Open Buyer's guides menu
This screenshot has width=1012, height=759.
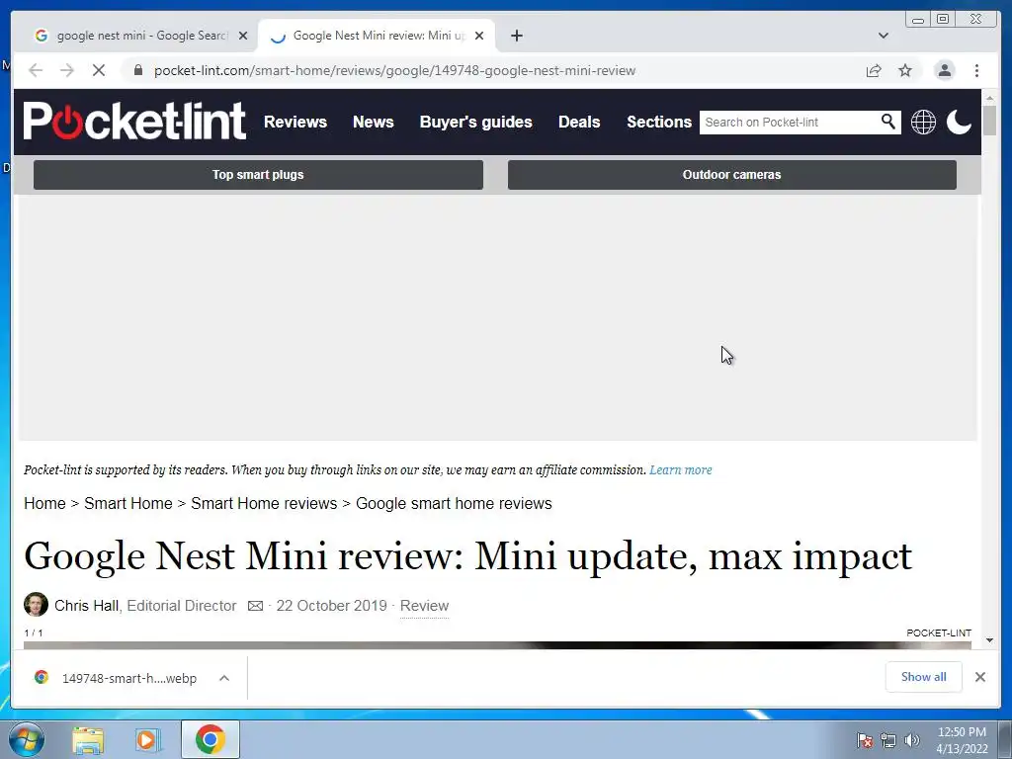click(475, 122)
